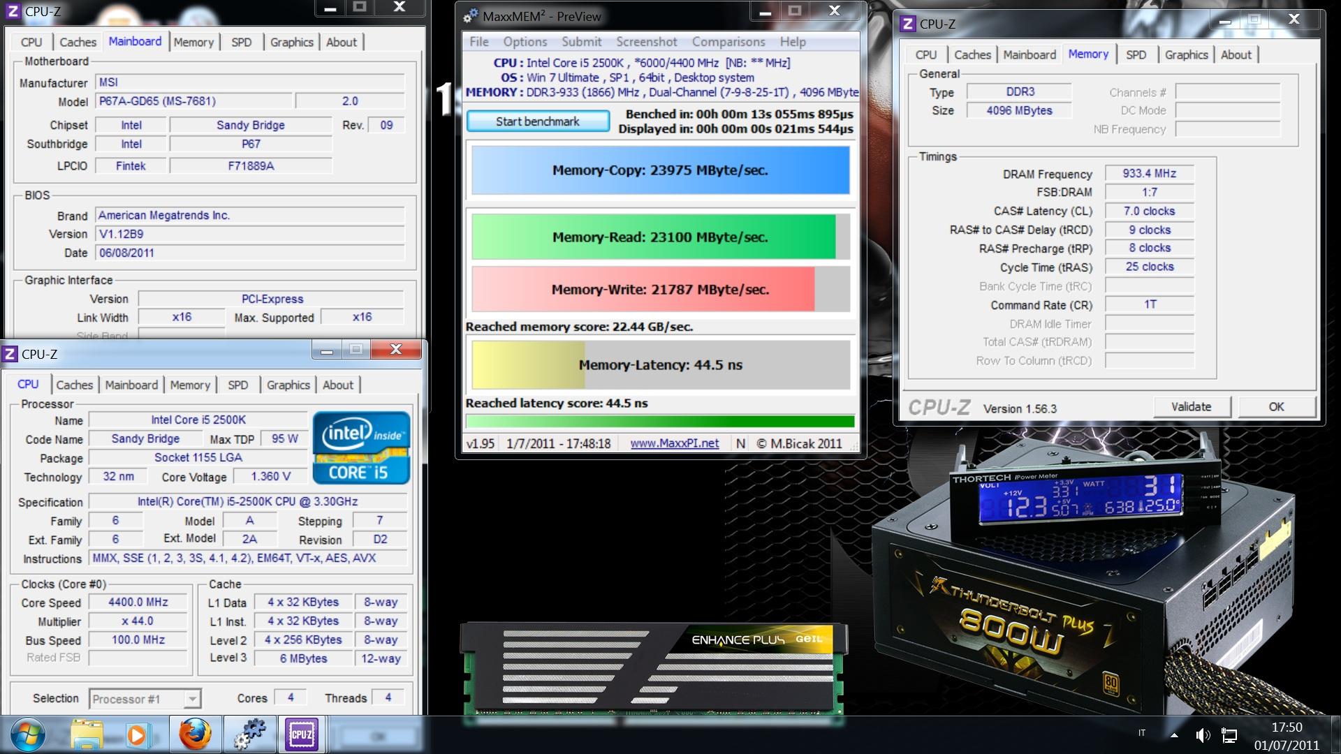The height and width of the screenshot is (754, 1341).
Task: Open the Submit menu in MaxxMEM
Action: [x=582, y=42]
